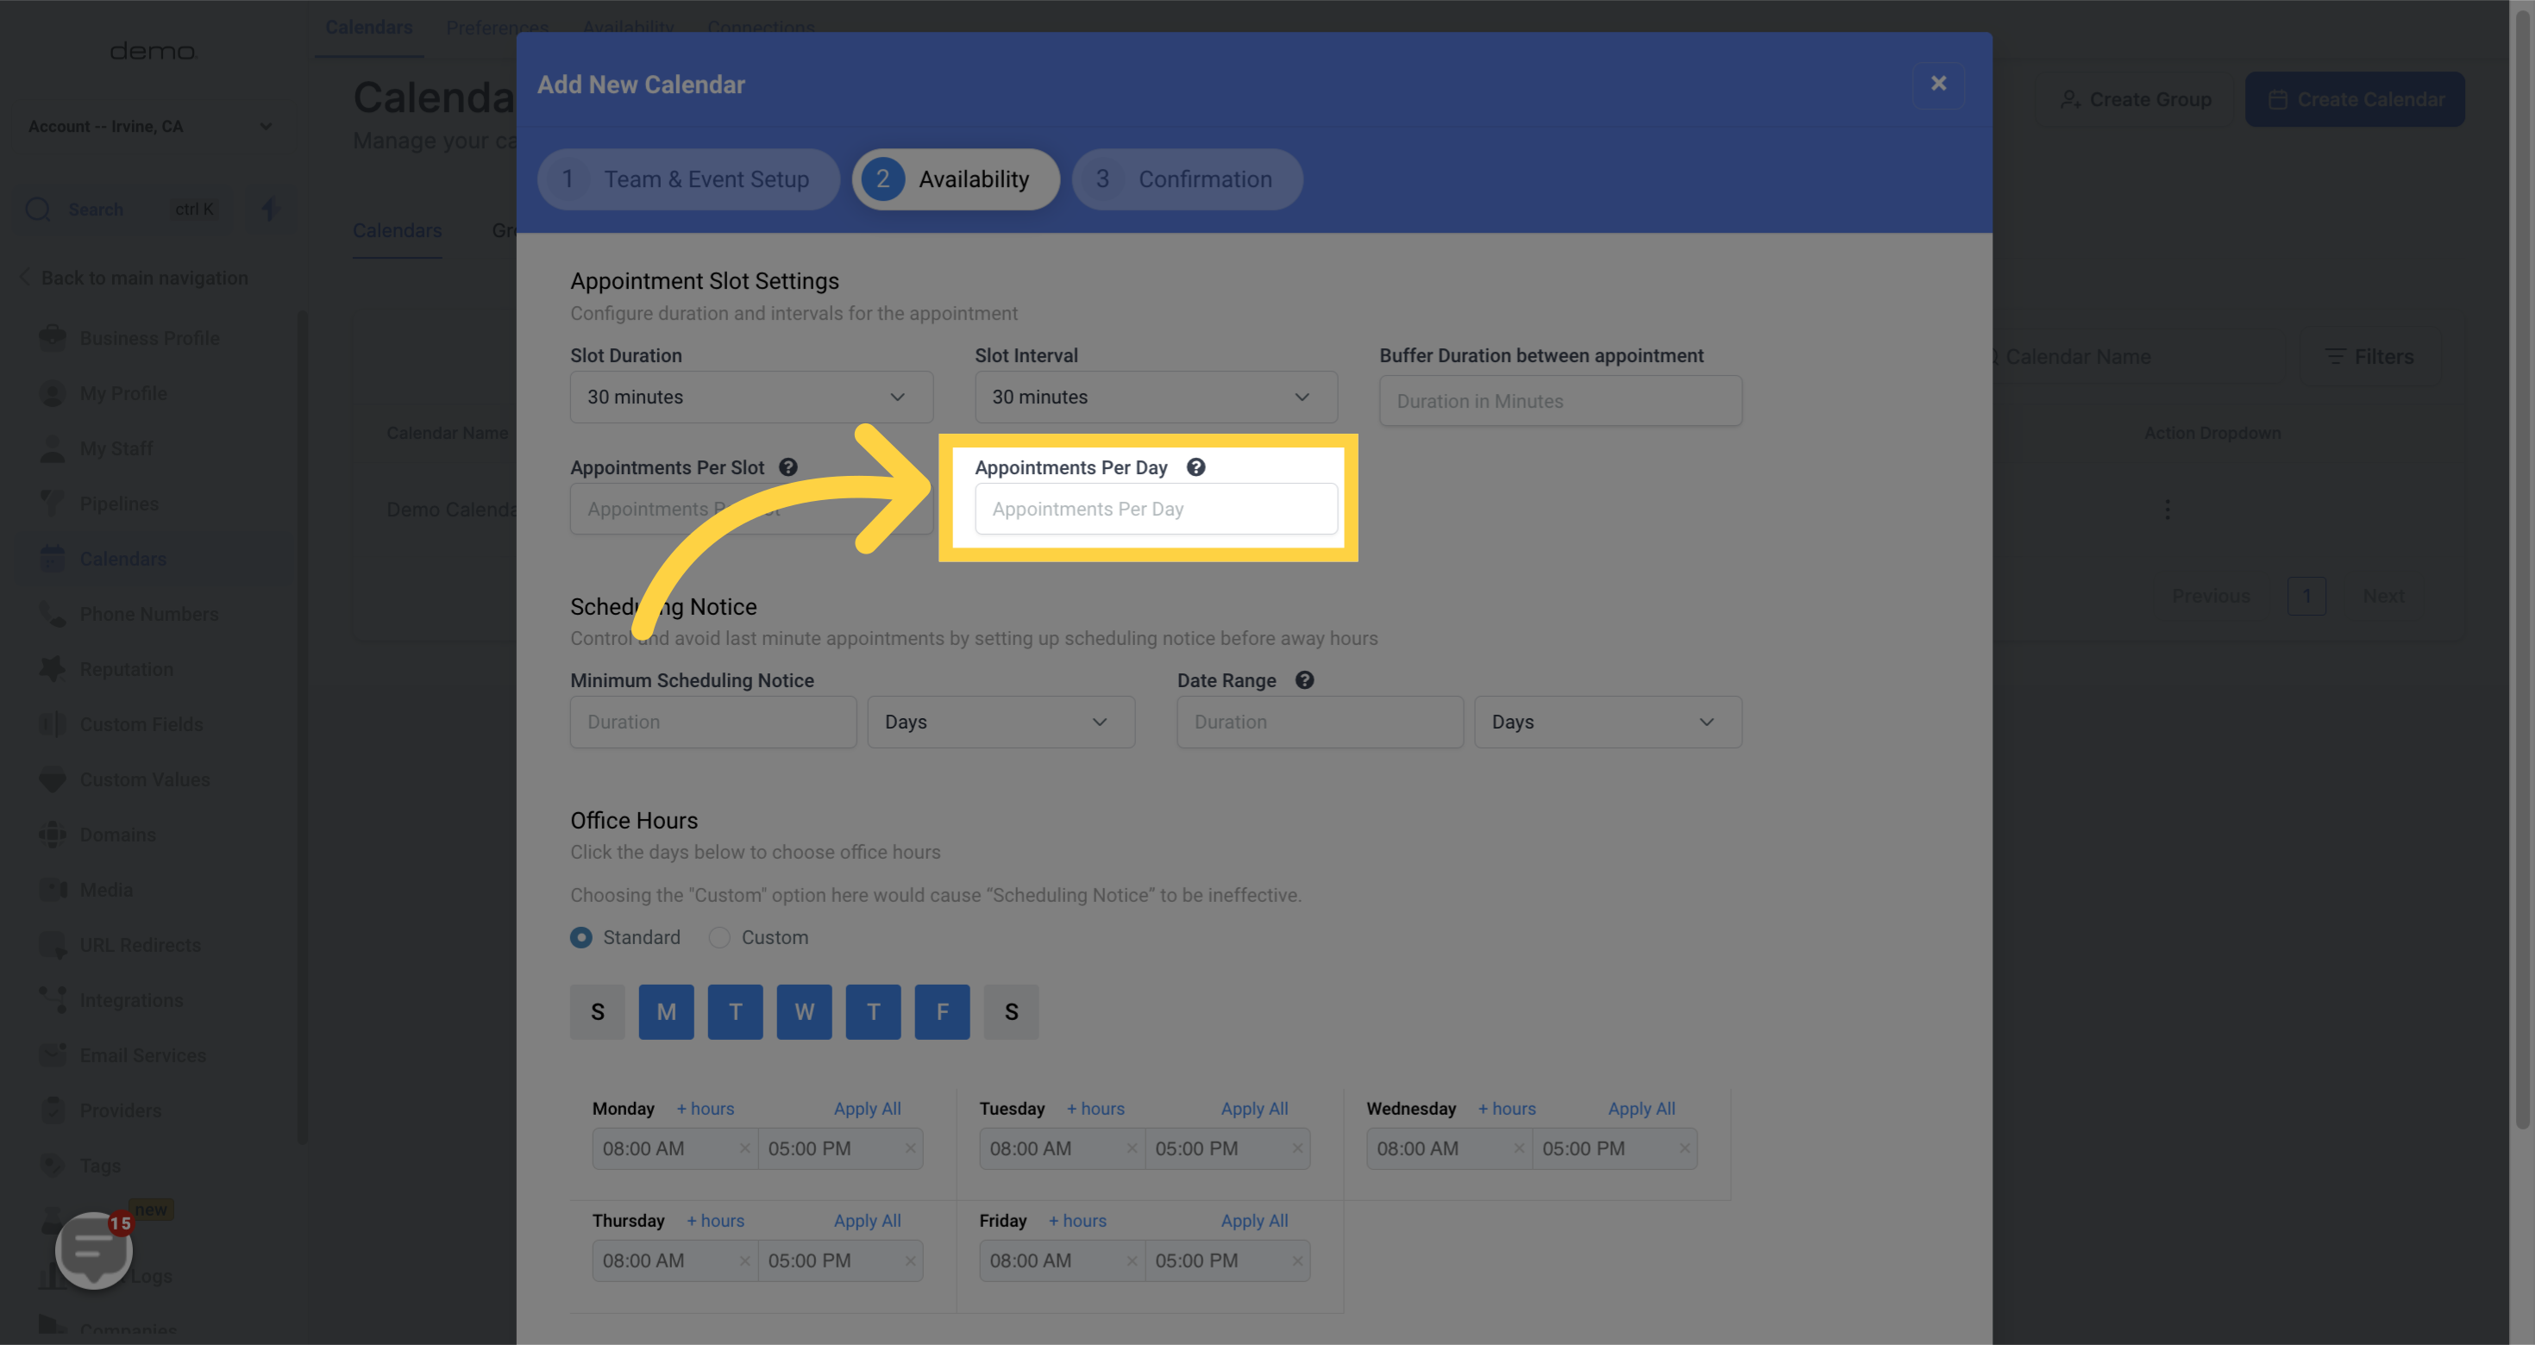The width and height of the screenshot is (2535, 1345).
Task: Toggle Sunday in office hours days
Action: point(598,1011)
